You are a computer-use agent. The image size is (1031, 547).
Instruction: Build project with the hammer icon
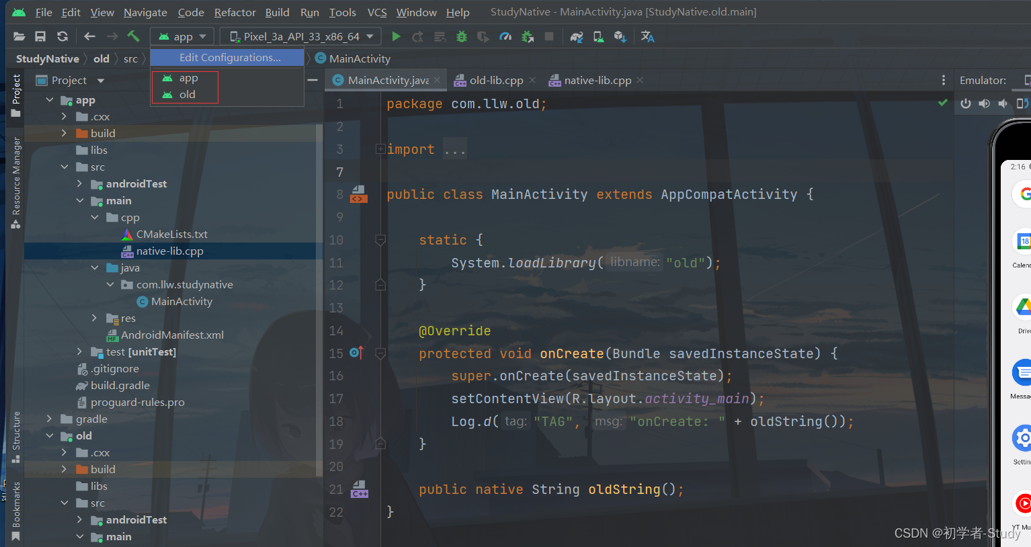tap(134, 36)
